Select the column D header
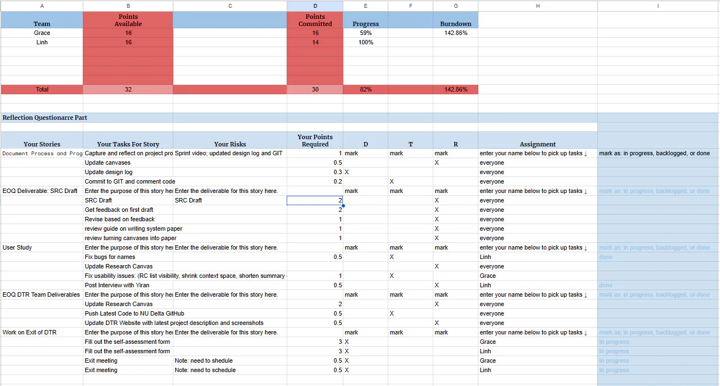720x386 pixels. pos(315,6)
